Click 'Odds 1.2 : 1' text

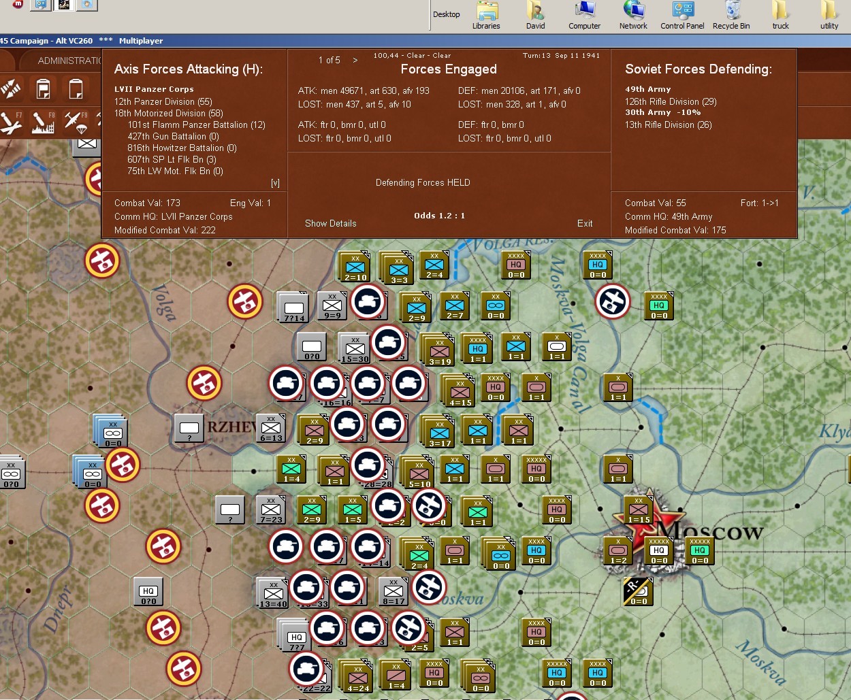point(439,216)
